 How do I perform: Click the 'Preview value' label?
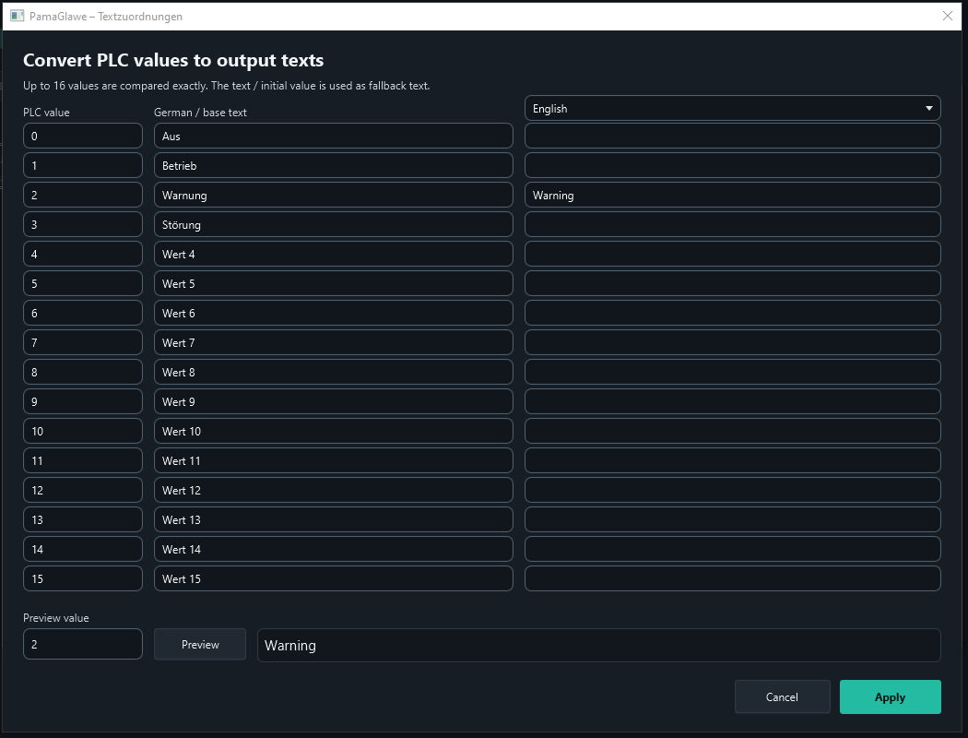pos(56,617)
